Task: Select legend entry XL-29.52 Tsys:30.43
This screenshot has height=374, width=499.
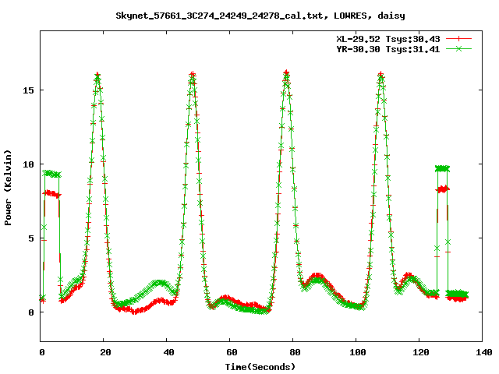Action: 388,39
